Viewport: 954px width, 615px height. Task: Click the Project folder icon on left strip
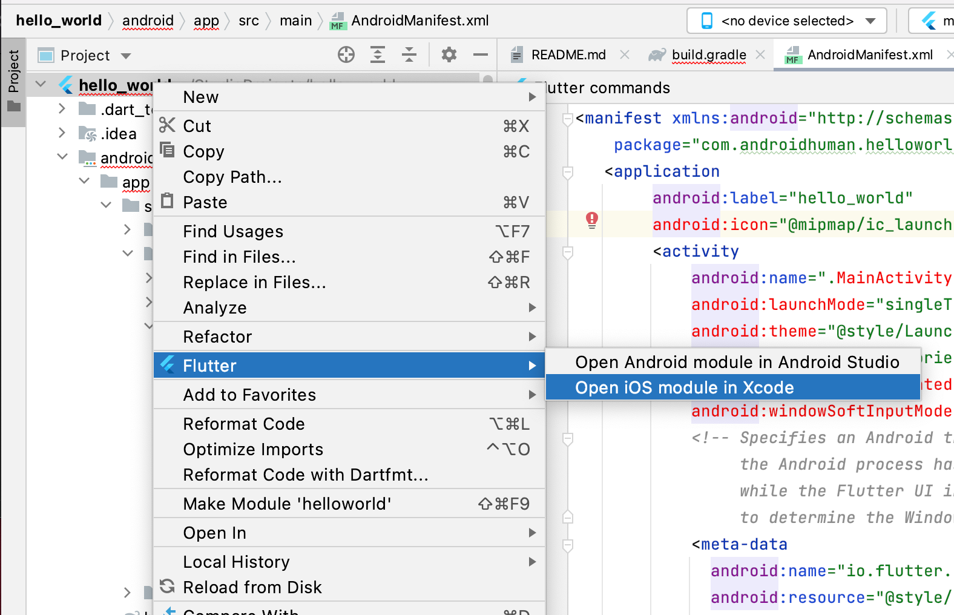(13, 107)
